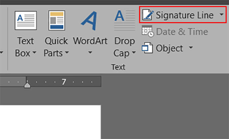The width and height of the screenshot is (229, 139).
Task: Click inside the blank document page
Action: point(51,123)
